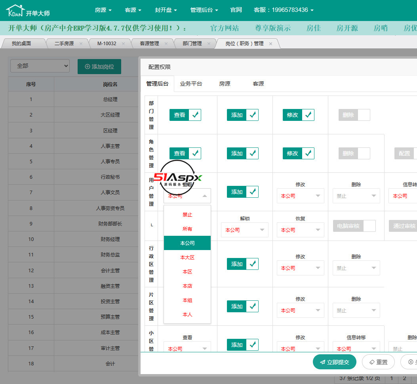Open 行政区管理 删除 dropdown
Screen dimensions: 417x384
pyautogui.click(x=356, y=268)
